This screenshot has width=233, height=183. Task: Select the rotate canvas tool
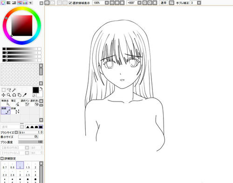tap(14, 95)
